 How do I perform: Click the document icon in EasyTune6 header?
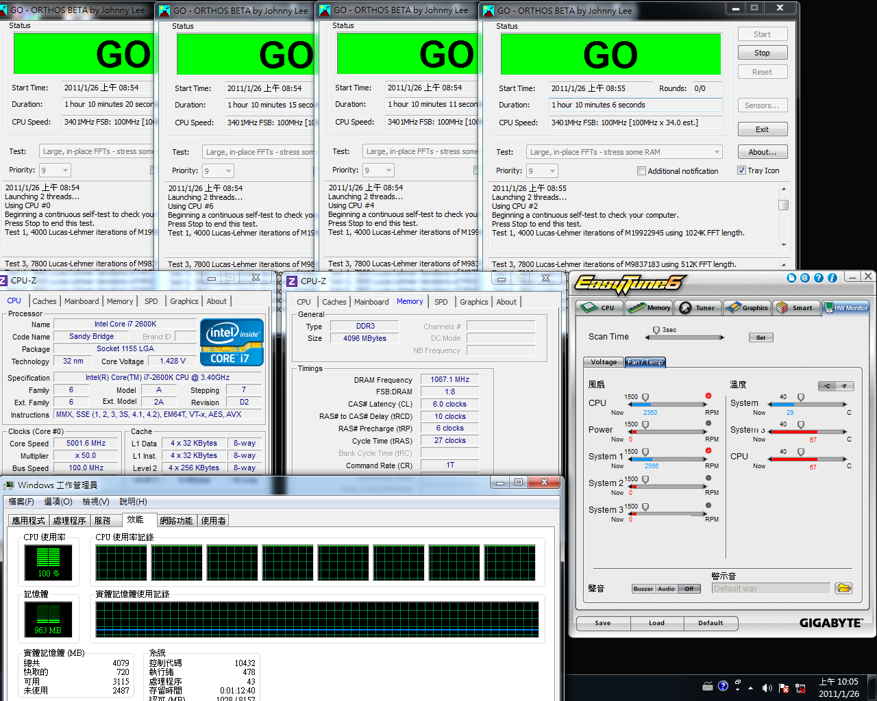click(791, 278)
